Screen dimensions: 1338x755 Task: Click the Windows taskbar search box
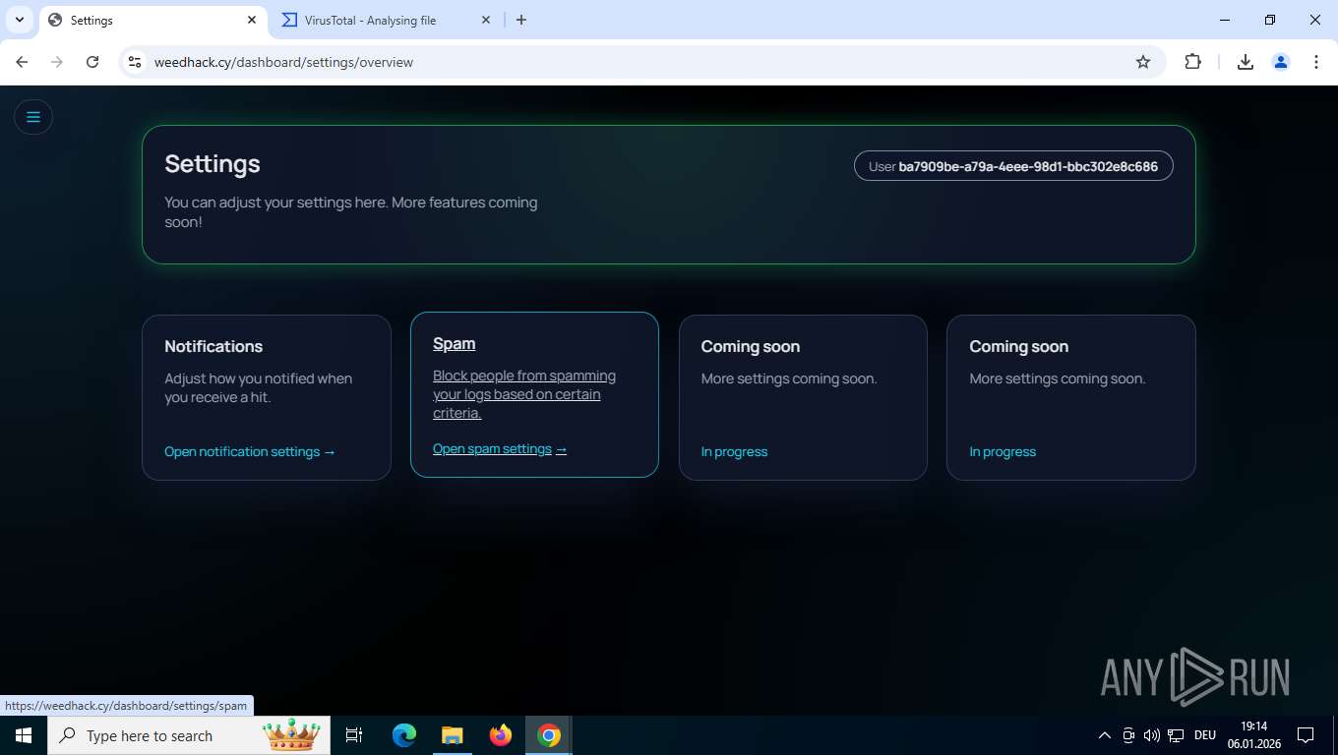(x=190, y=735)
